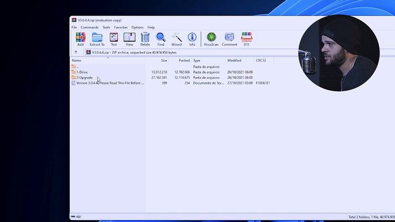
Task: Click the 1-Drive folder icon
Action: coord(73,72)
